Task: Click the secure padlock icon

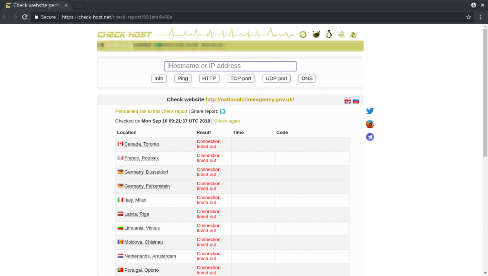Action: 36,17
